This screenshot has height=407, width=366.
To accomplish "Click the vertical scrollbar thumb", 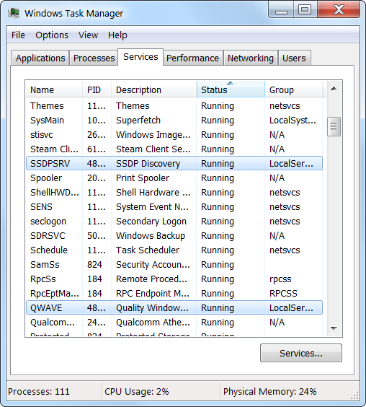I will tap(334, 127).
